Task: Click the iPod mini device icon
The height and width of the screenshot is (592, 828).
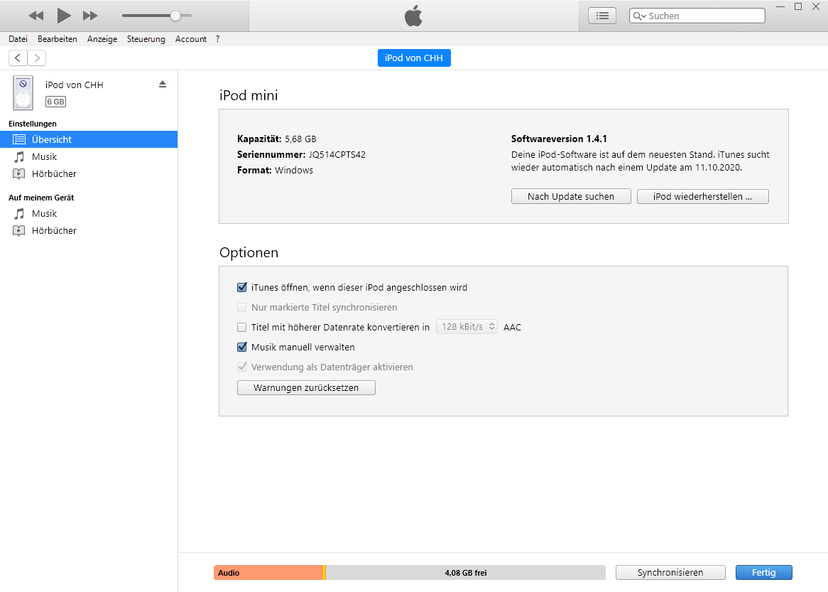Action: click(x=23, y=93)
